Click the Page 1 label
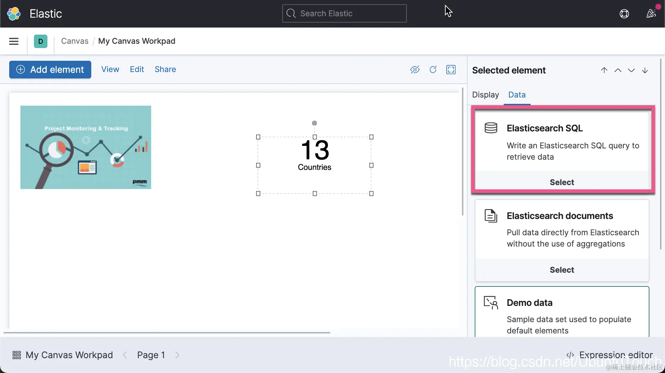 pos(151,355)
